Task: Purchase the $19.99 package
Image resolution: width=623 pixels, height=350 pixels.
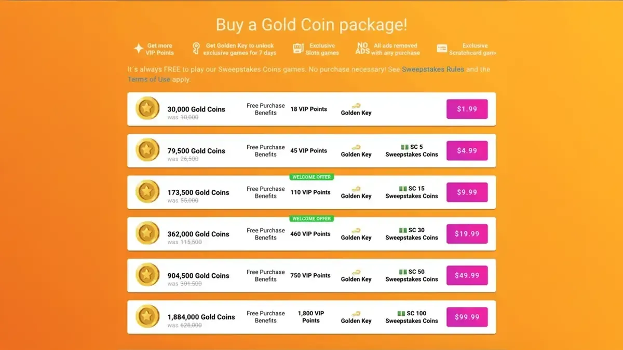Action: (x=467, y=234)
